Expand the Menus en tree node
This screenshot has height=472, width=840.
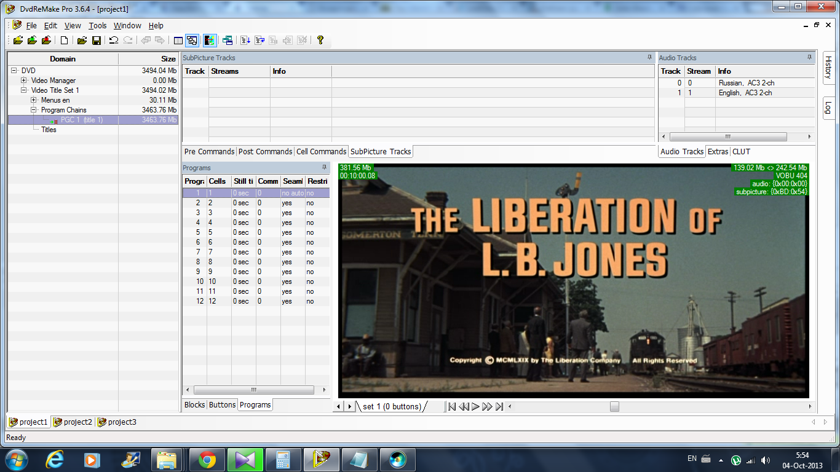click(x=34, y=100)
